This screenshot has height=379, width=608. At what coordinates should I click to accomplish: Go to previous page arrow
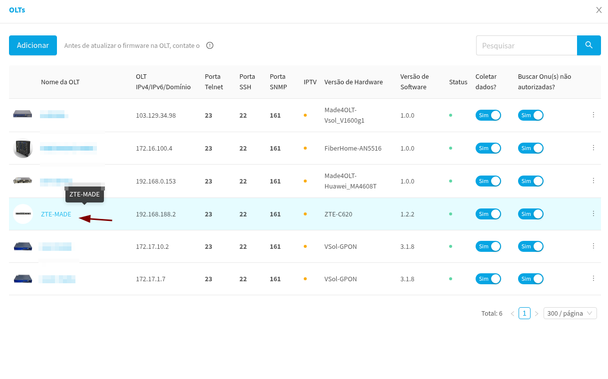[512, 314]
